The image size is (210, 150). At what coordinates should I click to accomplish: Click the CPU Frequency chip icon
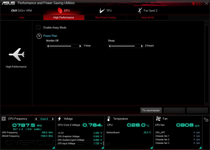(x=4, y=119)
